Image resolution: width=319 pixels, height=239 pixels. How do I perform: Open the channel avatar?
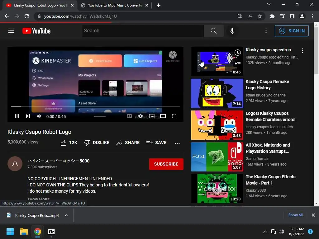15,164
